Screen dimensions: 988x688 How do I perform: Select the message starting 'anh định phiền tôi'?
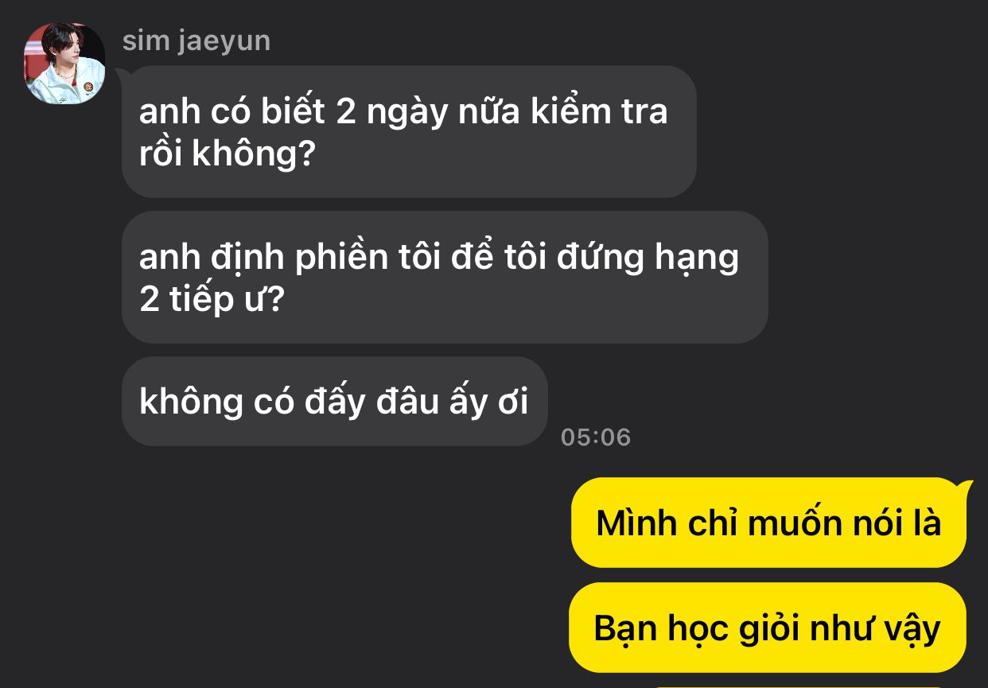(445, 277)
